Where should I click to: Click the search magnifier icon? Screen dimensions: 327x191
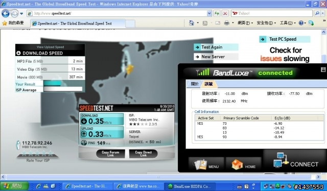(317, 14)
